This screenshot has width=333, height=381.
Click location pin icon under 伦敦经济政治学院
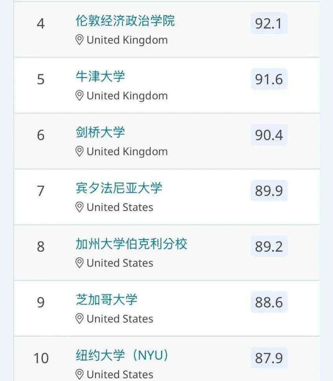(79, 40)
